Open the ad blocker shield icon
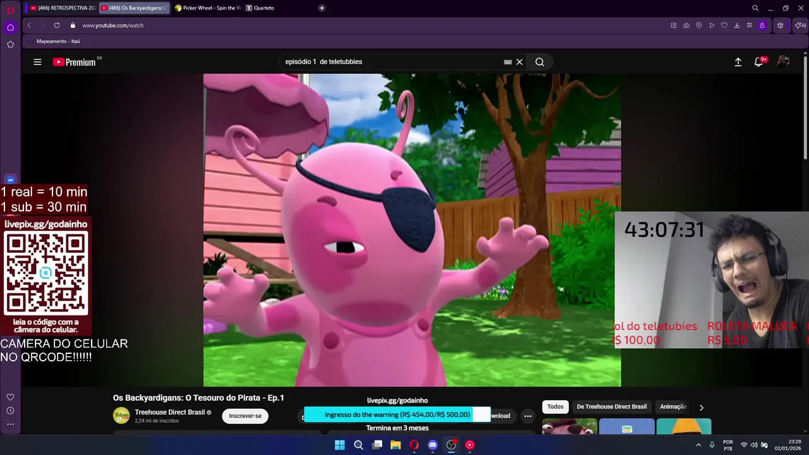The height and width of the screenshot is (455, 809). [699, 25]
